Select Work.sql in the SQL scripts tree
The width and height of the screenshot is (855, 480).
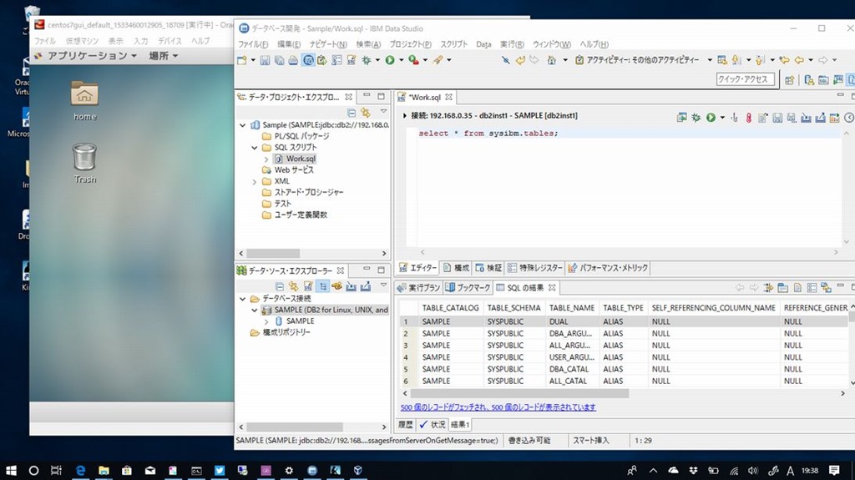[x=299, y=159]
